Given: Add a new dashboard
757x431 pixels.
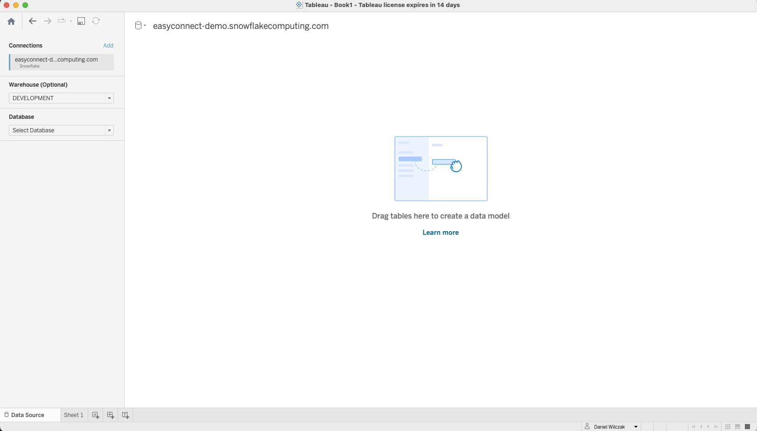Looking at the screenshot, I should click(111, 415).
